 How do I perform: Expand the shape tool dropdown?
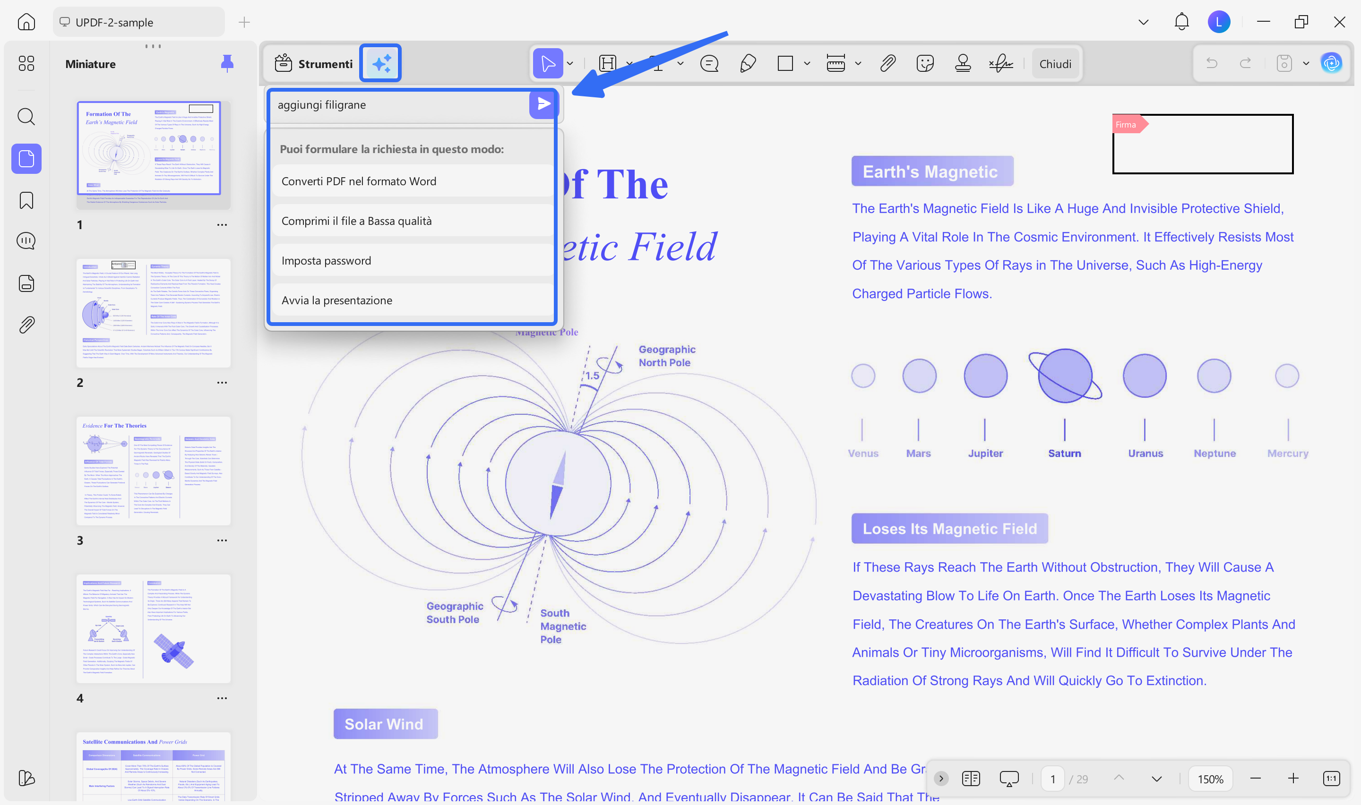(x=807, y=63)
